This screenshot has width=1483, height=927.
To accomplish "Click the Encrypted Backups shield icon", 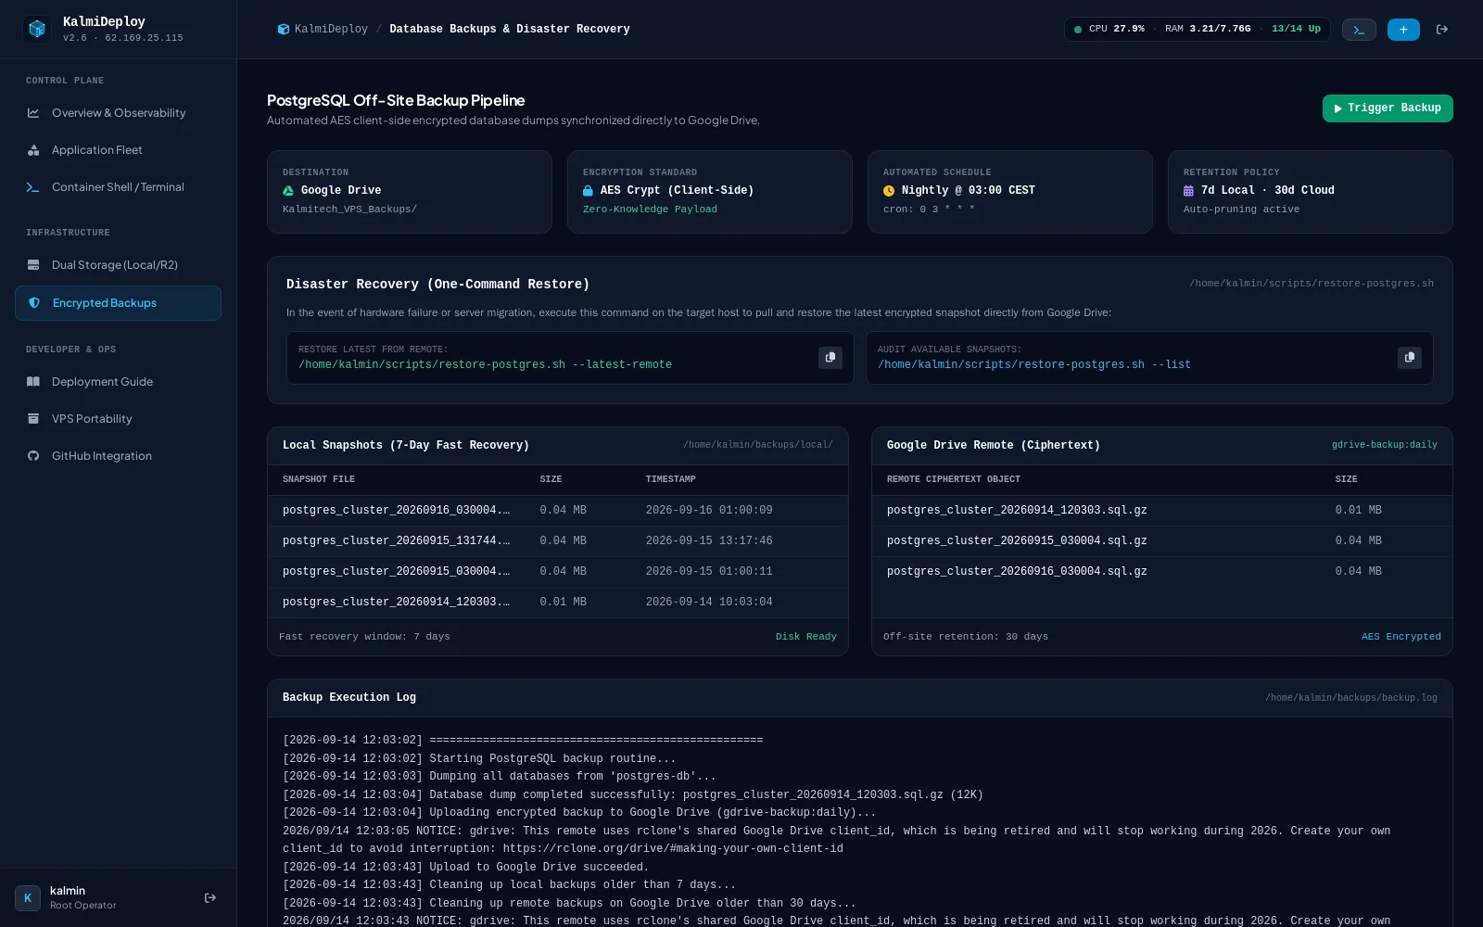I will 34,303.
